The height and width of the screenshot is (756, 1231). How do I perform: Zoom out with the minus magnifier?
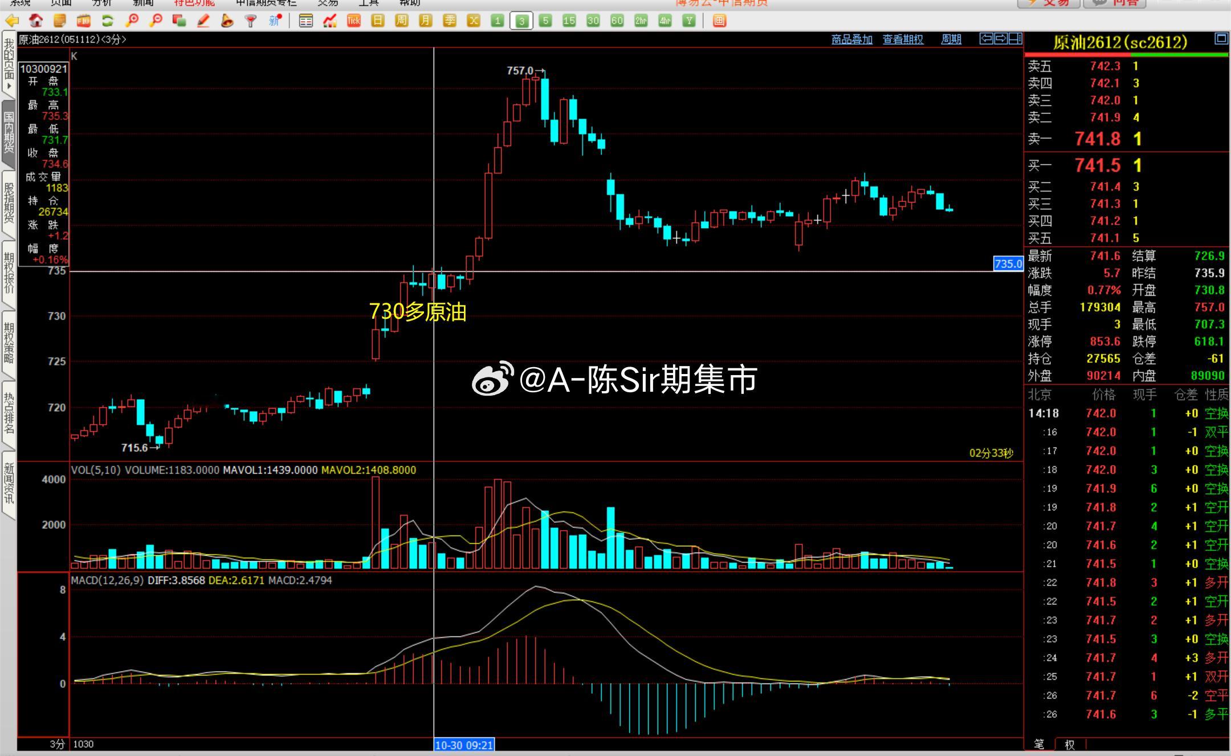coord(155,21)
